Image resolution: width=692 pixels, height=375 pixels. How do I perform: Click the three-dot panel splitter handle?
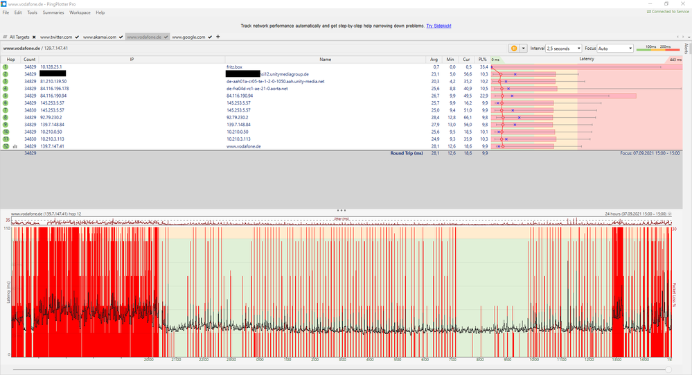341,210
